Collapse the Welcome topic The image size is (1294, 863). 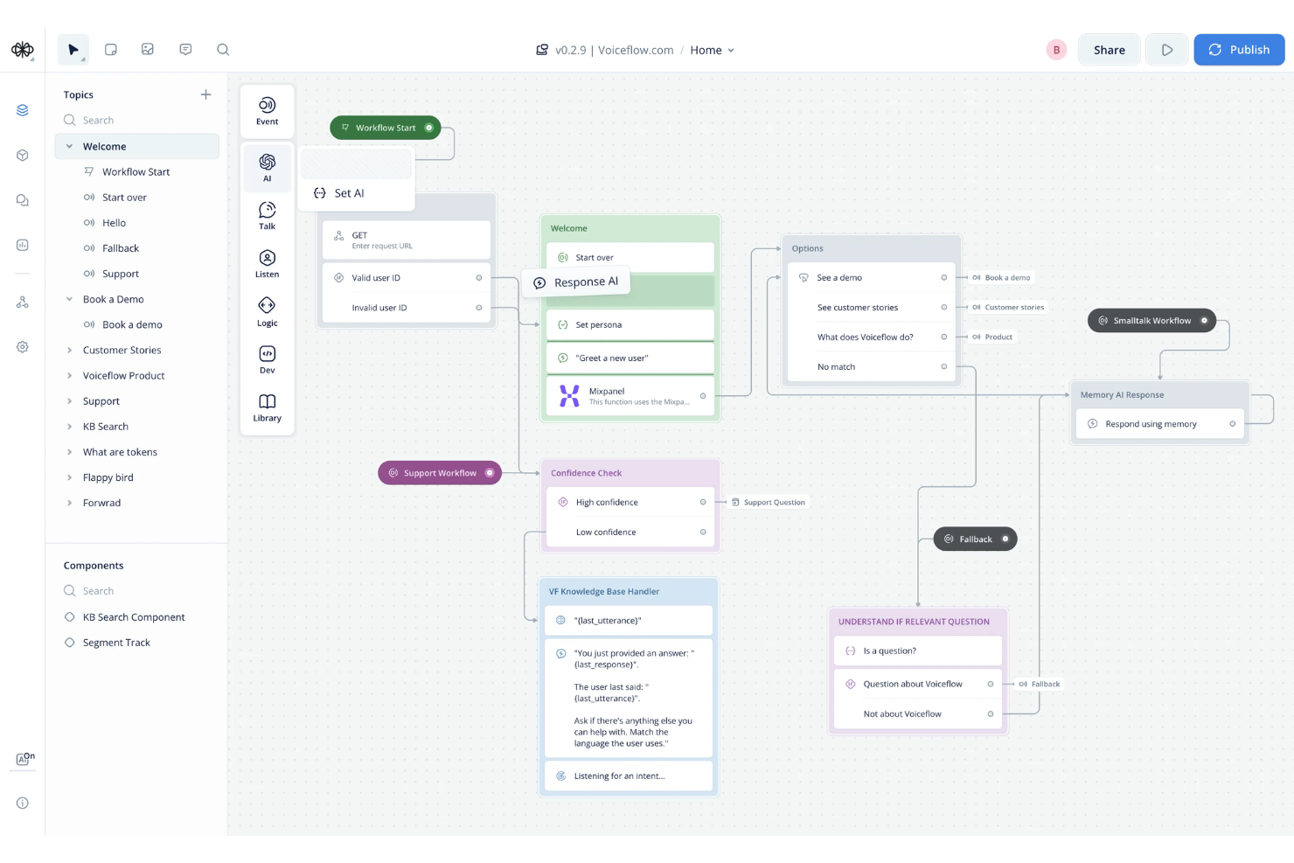point(69,146)
